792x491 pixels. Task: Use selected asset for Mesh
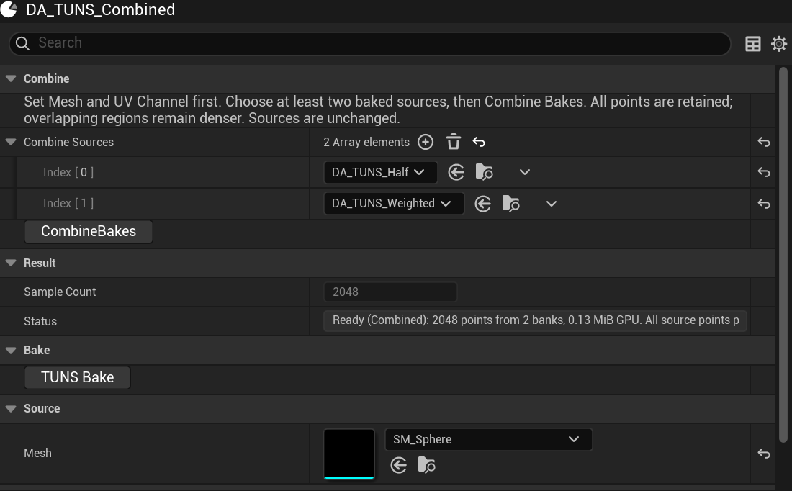pyautogui.click(x=399, y=465)
